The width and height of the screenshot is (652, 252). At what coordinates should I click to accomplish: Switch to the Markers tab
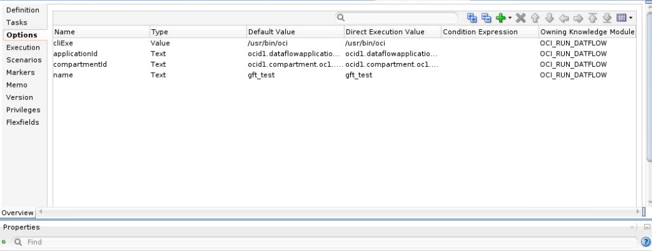point(20,73)
